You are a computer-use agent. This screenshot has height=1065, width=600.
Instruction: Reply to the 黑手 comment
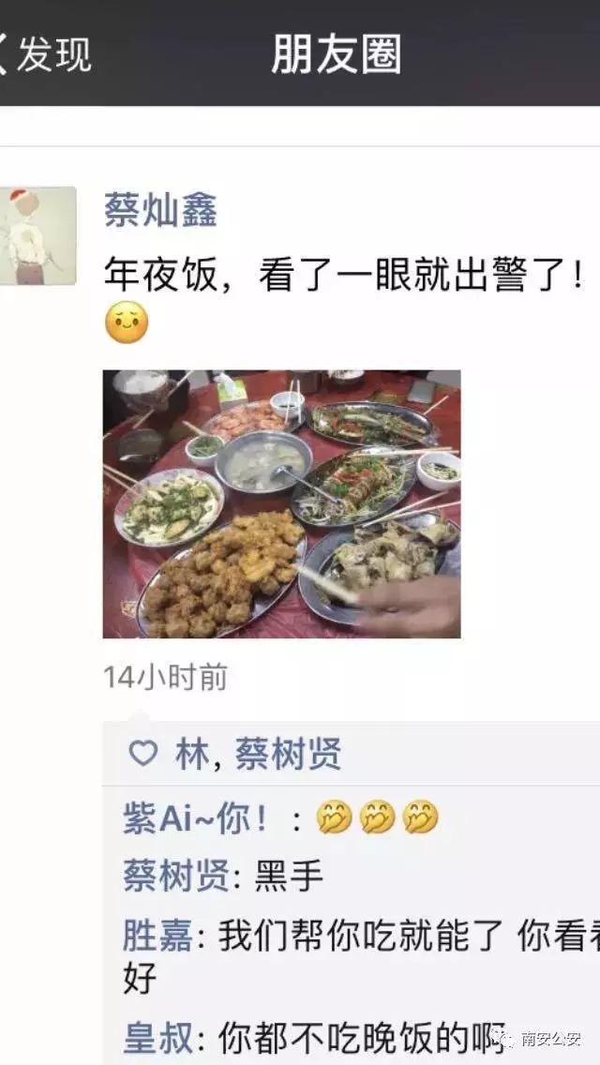tap(289, 877)
